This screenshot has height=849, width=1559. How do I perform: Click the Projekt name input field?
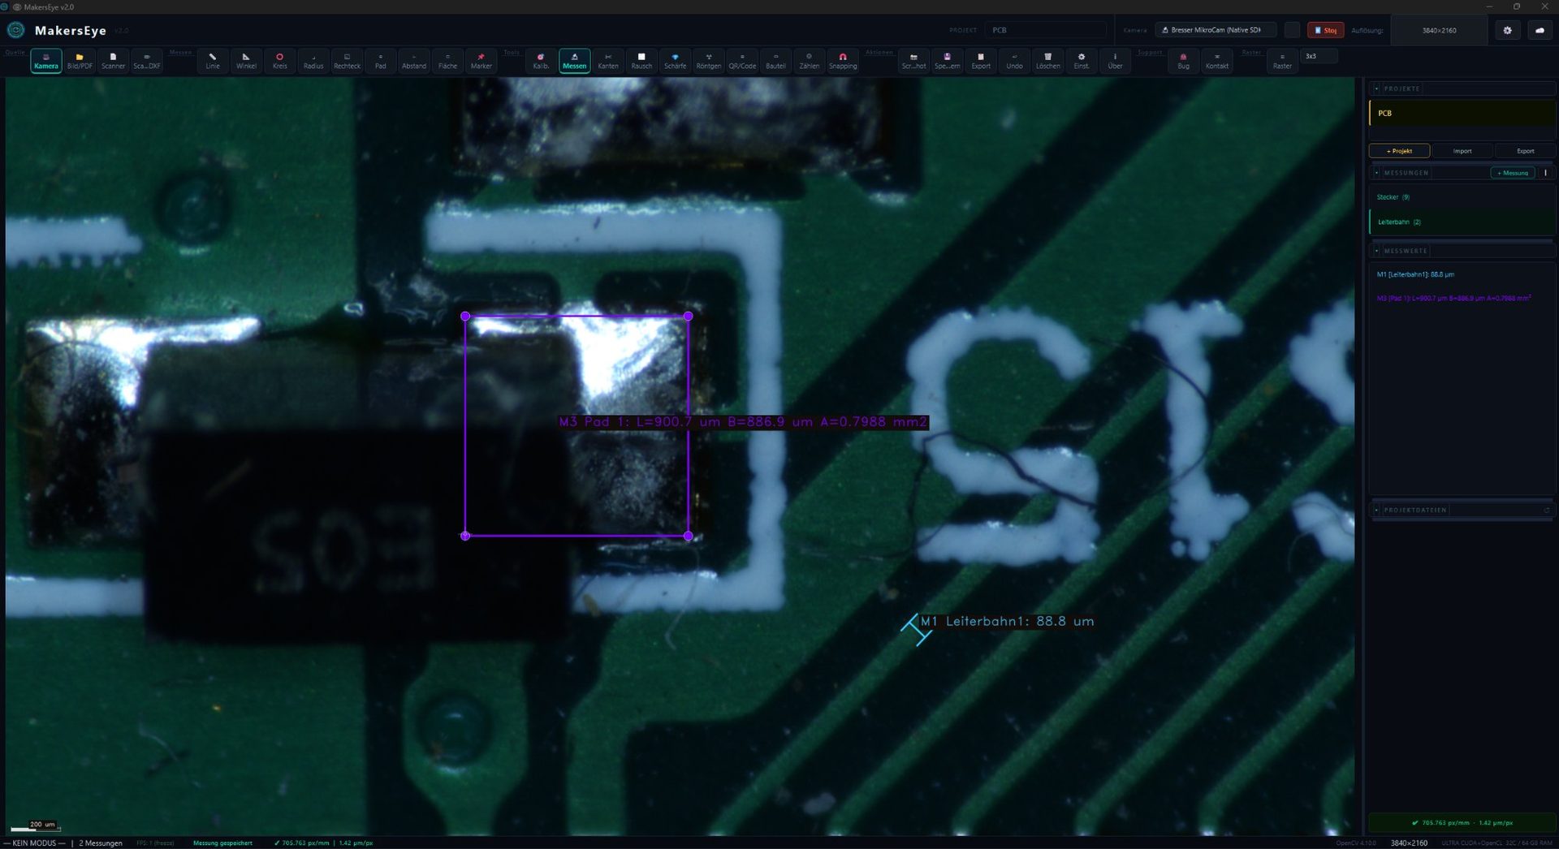coord(1045,30)
